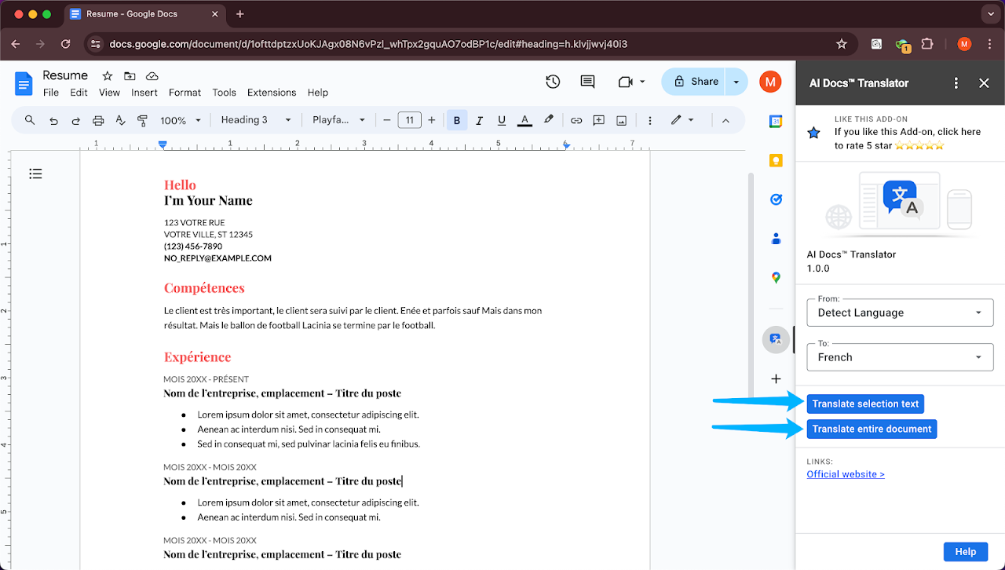Click the rate 5 star text

[908, 139]
